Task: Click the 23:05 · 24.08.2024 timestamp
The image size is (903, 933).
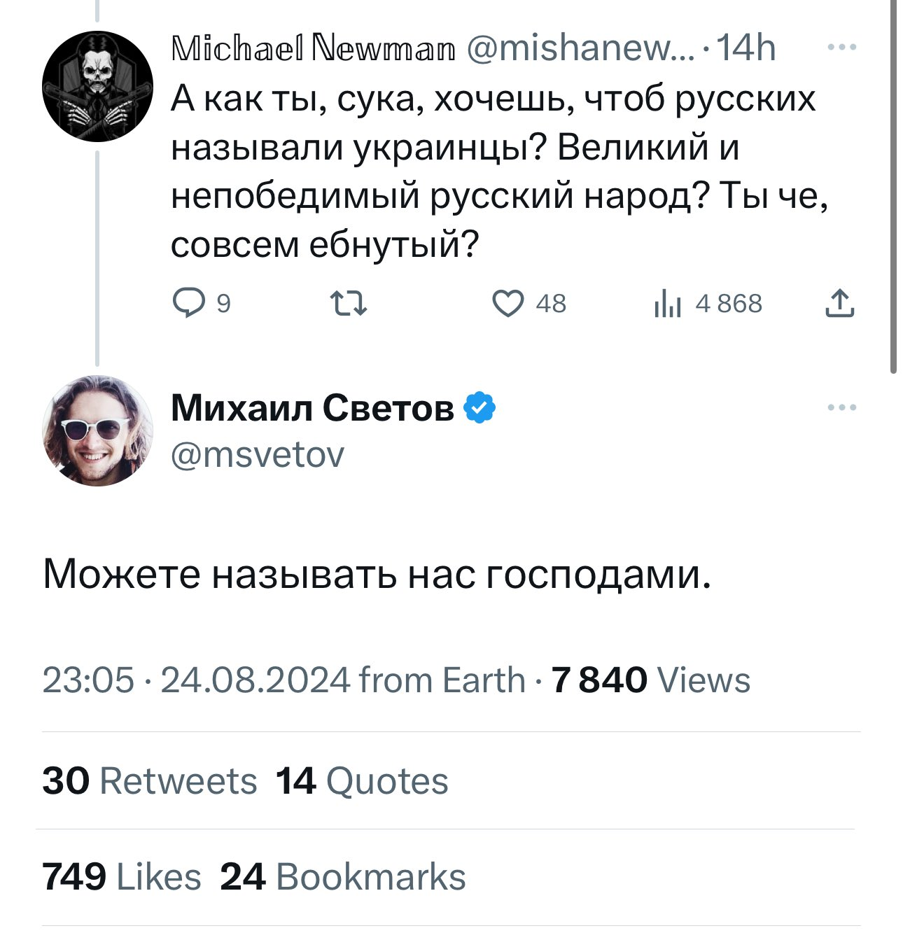Action: pyautogui.click(x=196, y=680)
